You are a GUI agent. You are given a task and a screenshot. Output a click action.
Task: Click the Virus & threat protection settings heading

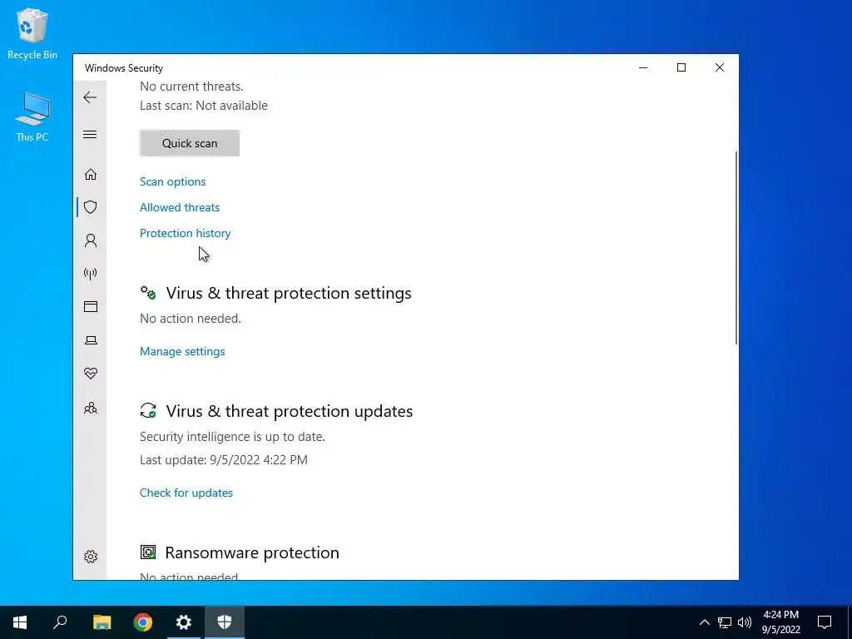(289, 293)
